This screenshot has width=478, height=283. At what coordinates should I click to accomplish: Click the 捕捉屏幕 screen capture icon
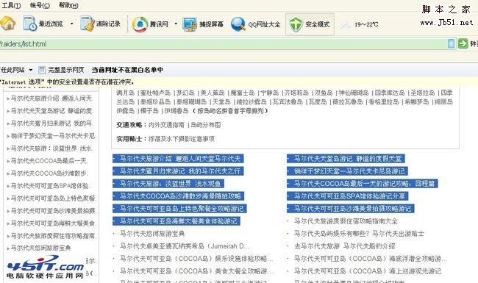pyautogui.click(x=190, y=24)
